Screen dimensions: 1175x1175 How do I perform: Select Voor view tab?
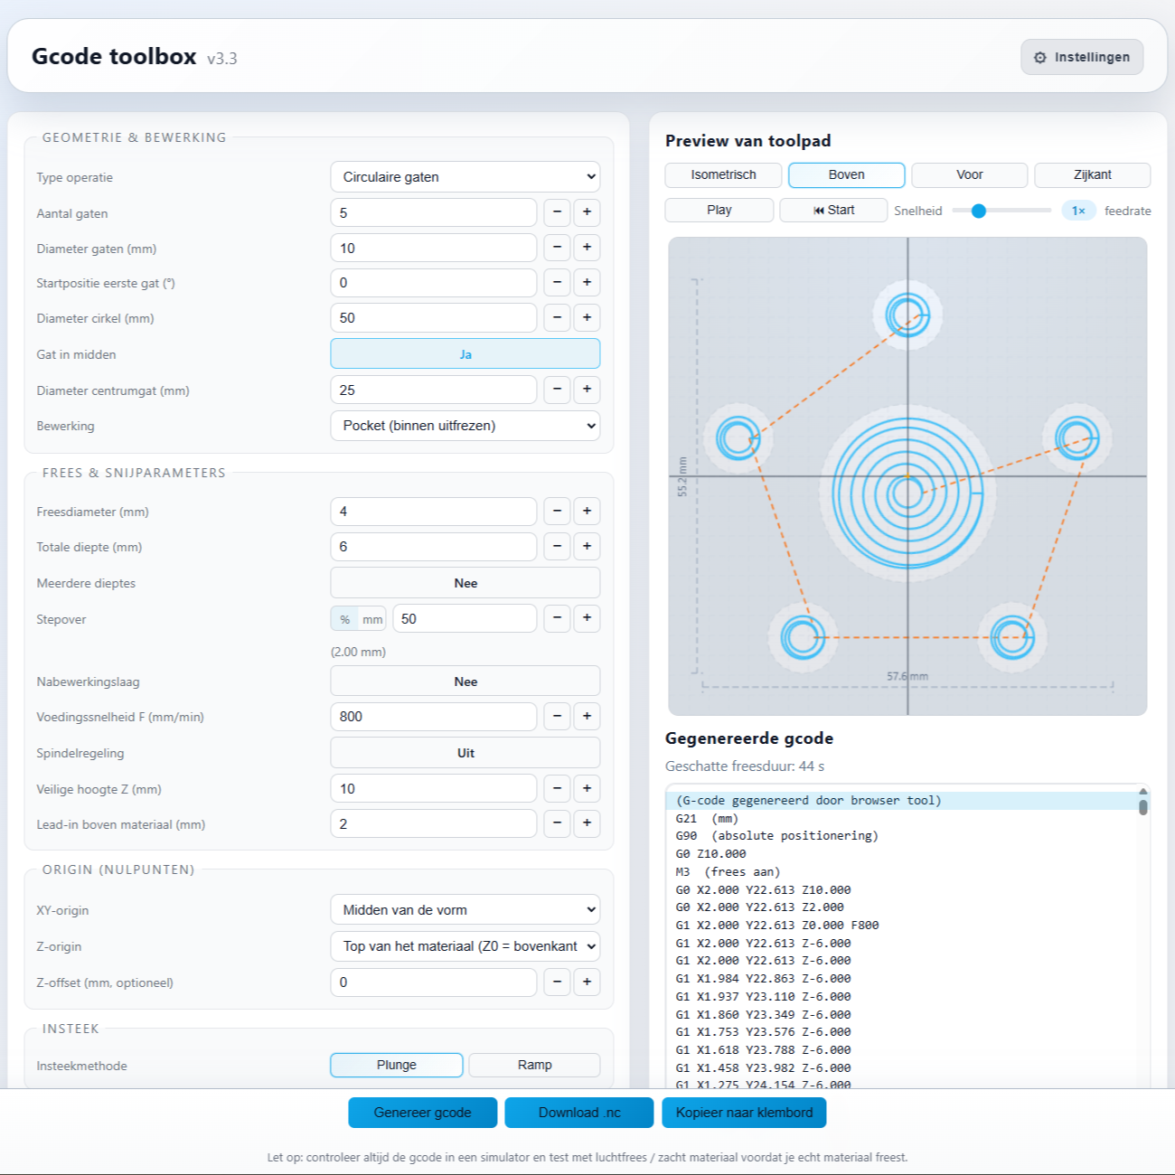[x=970, y=174]
